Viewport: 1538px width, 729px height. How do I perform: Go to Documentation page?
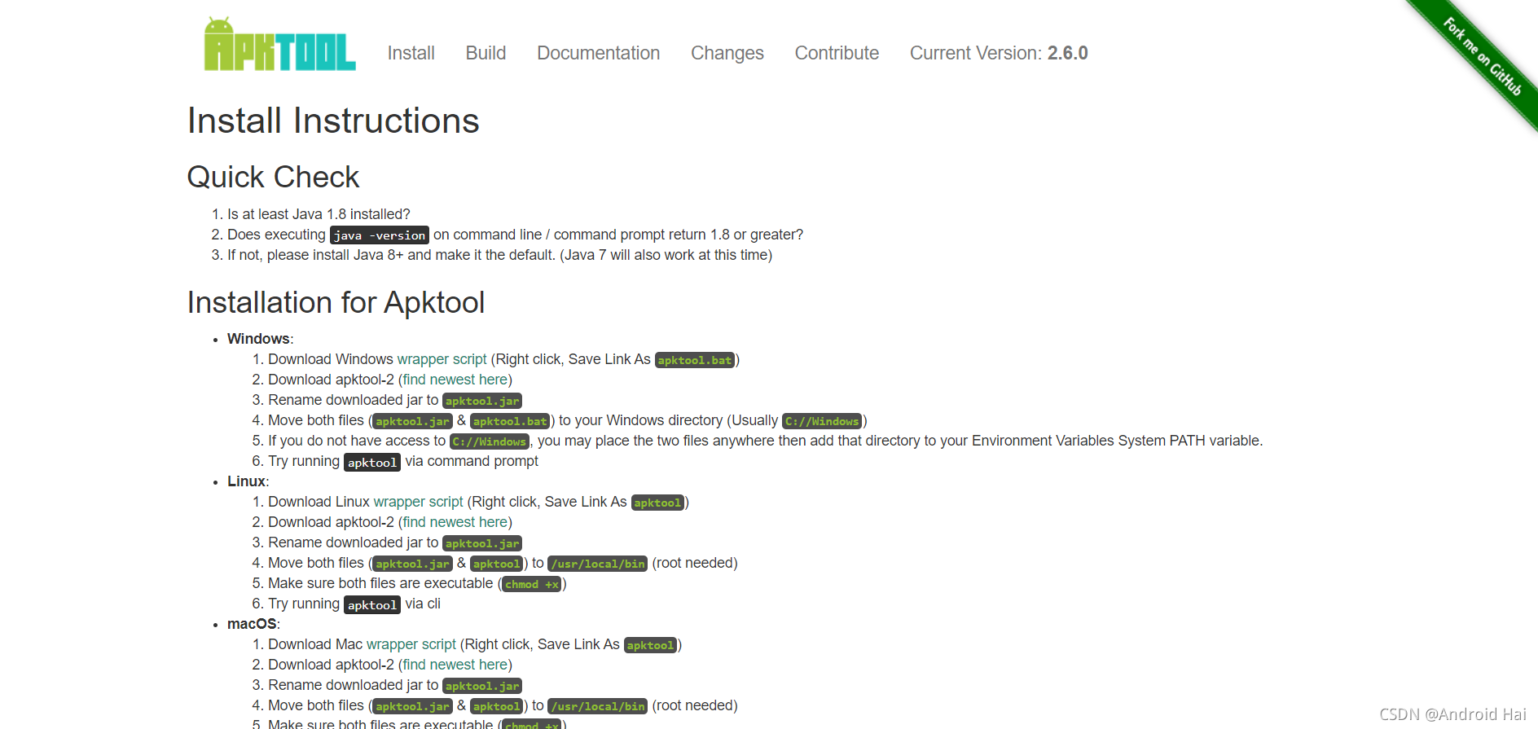pos(598,53)
